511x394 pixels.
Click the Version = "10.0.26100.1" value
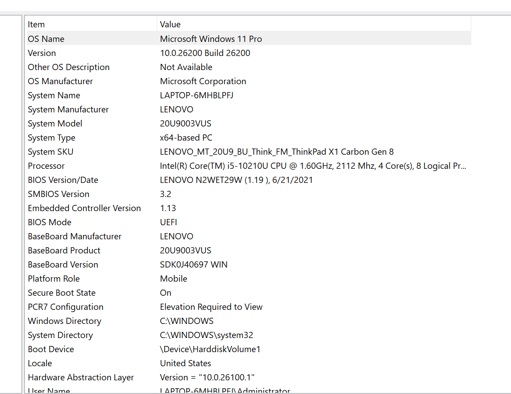pyautogui.click(x=207, y=377)
